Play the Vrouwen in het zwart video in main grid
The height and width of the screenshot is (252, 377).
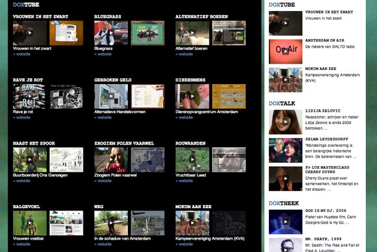(30, 33)
